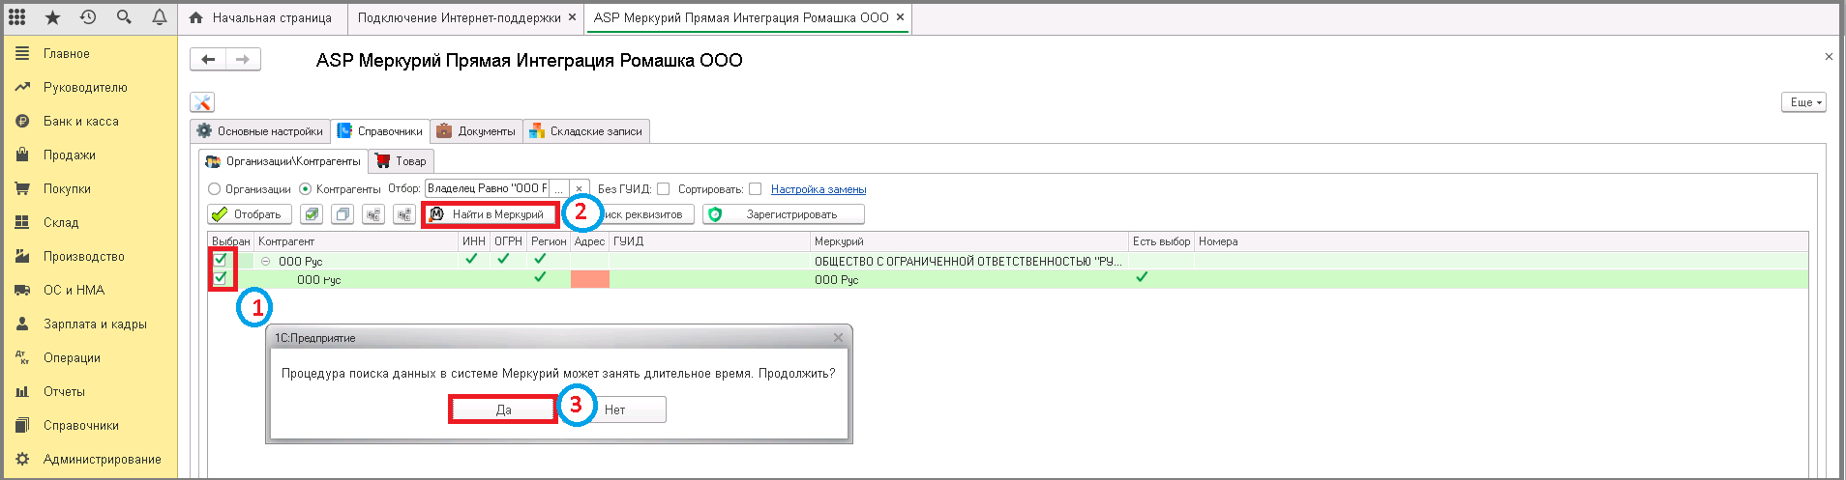Click the Меркурий column header
The height and width of the screenshot is (480, 1846).
969,241
